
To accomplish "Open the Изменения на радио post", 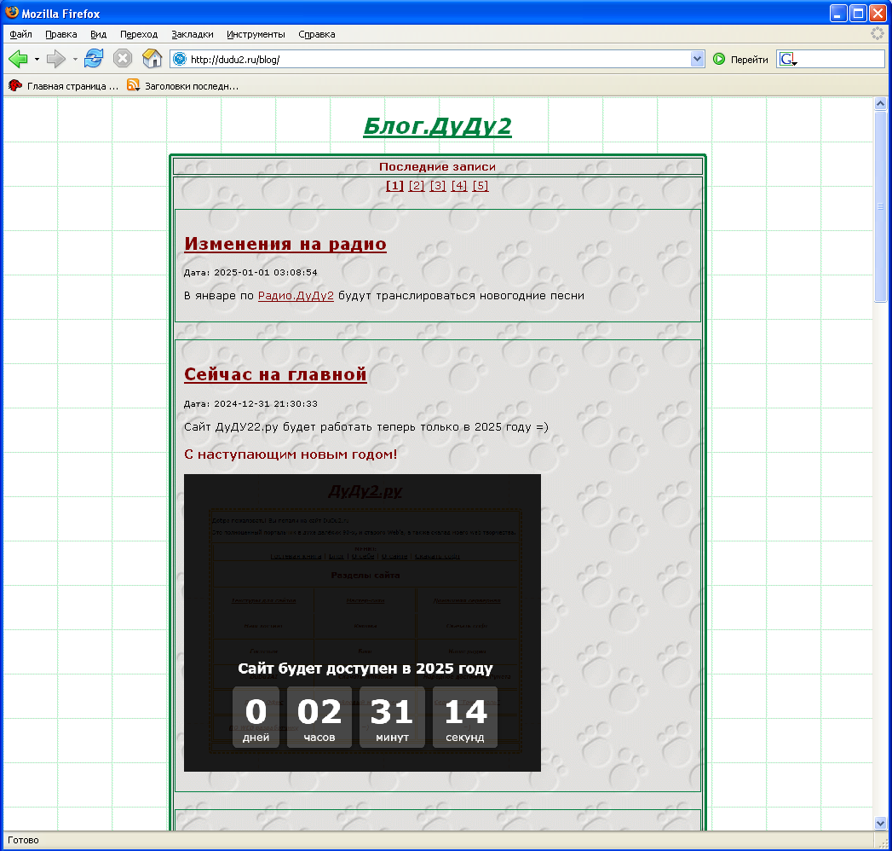I will [x=285, y=244].
